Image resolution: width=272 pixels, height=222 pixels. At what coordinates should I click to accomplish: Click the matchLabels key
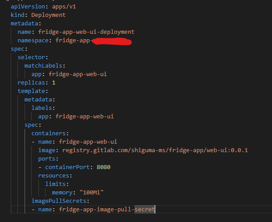[x=42, y=66]
